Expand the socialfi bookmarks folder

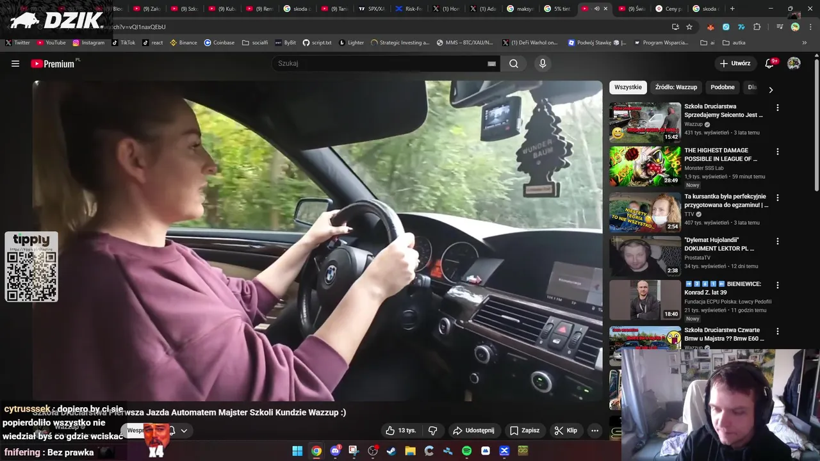point(255,42)
